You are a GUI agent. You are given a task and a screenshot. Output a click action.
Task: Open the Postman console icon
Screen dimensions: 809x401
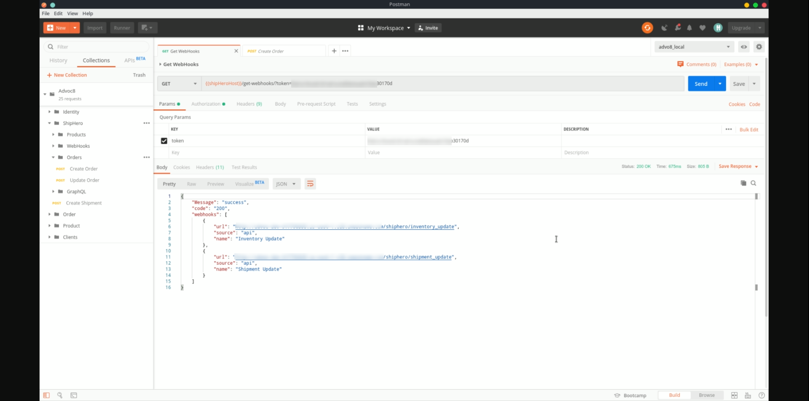click(74, 395)
